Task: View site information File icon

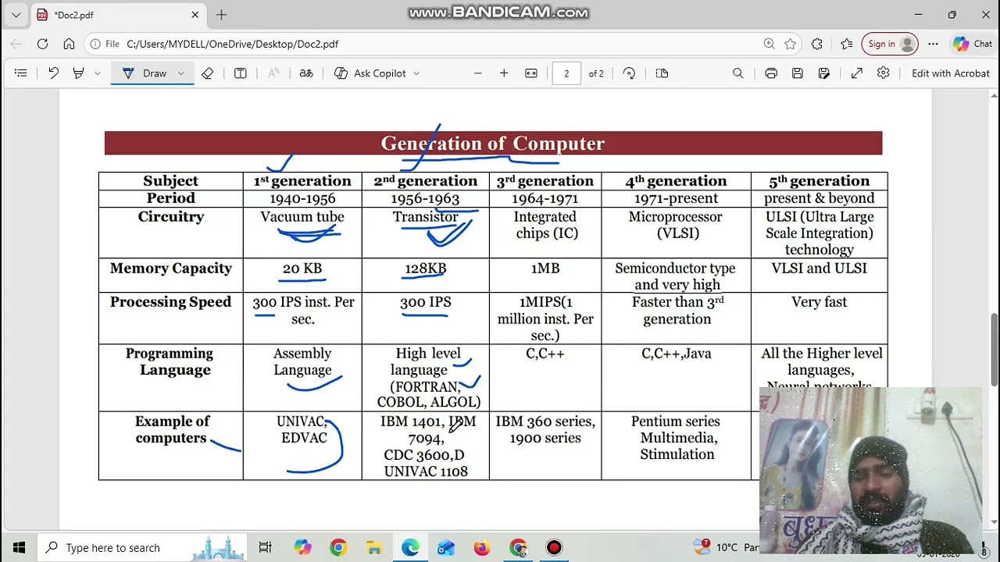Action: coord(104,44)
